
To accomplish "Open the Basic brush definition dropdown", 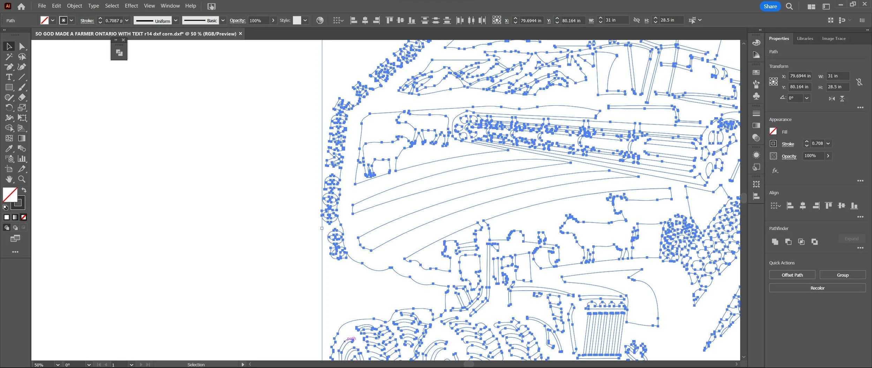I will tap(223, 20).
